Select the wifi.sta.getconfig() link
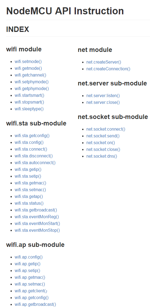This screenshot has width=150, height=308. tap(32, 136)
